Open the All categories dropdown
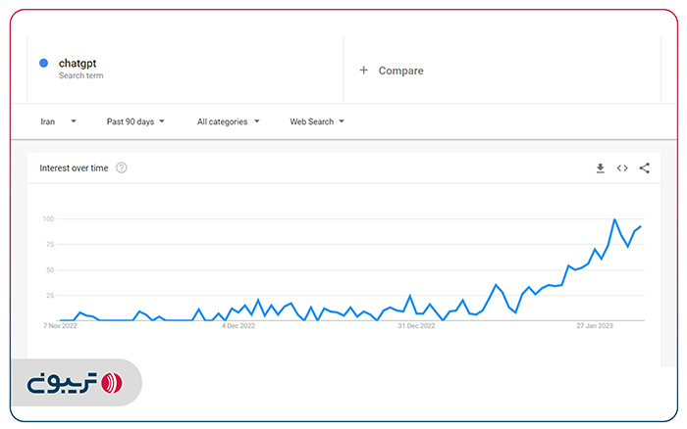 (x=228, y=121)
